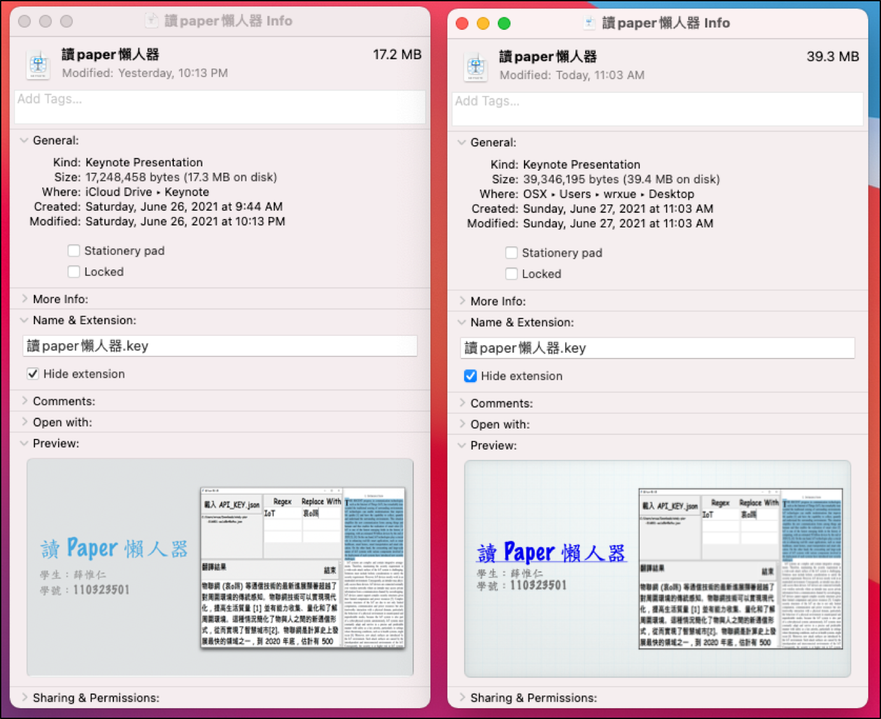Click the title bar document icon in left window

tap(152, 20)
